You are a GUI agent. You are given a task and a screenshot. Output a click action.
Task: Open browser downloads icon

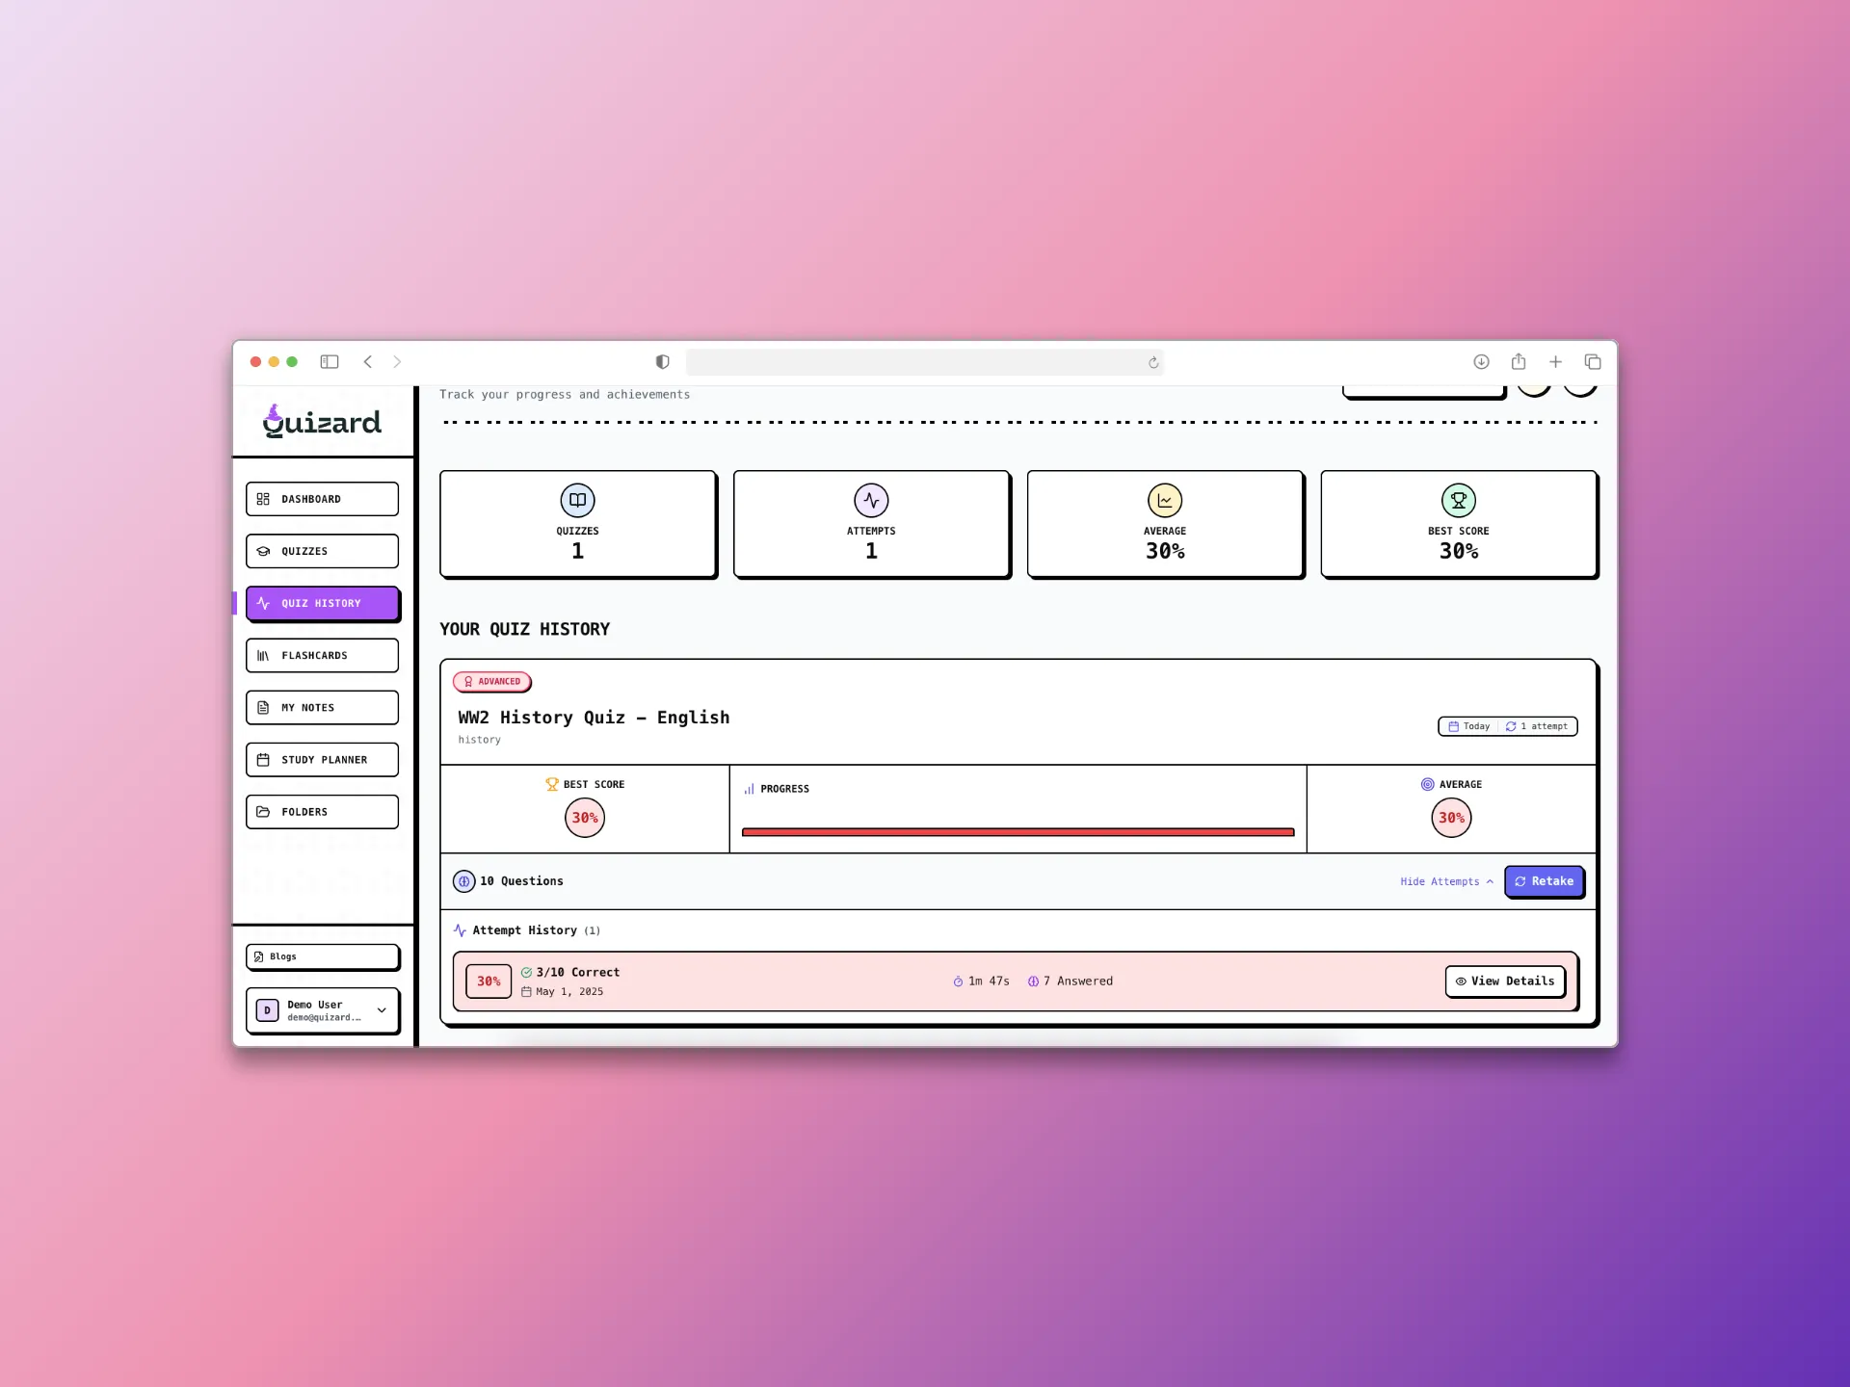click(x=1481, y=362)
